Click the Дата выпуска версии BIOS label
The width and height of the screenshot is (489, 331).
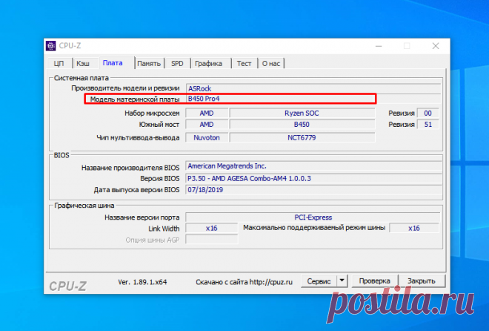[x=136, y=190]
